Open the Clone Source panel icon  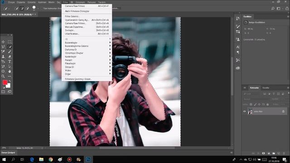[x=238, y=39]
